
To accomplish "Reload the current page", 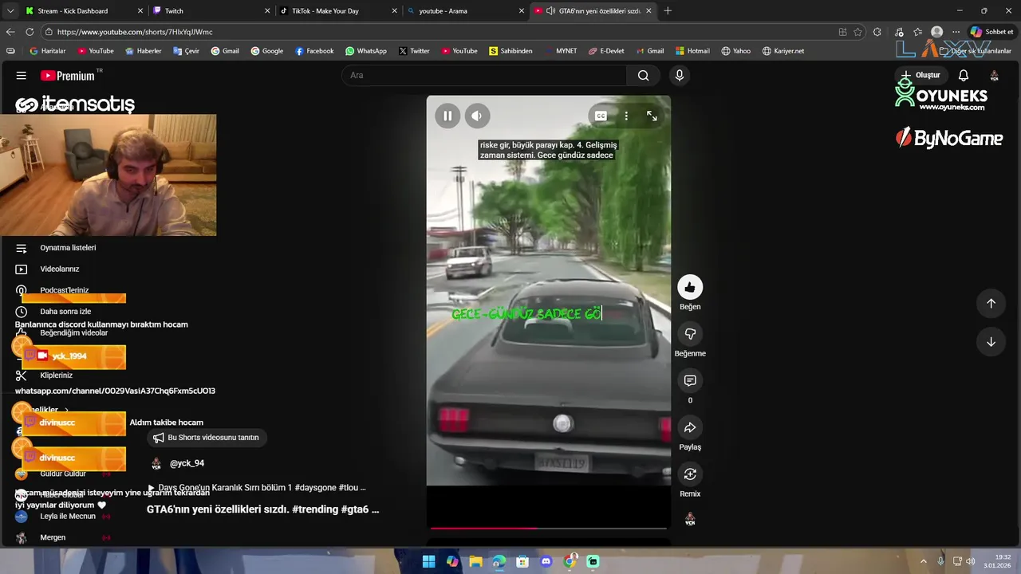I will click(30, 32).
